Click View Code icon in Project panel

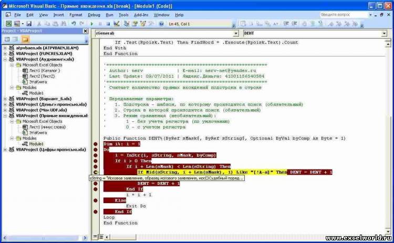click(x=7, y=39)
